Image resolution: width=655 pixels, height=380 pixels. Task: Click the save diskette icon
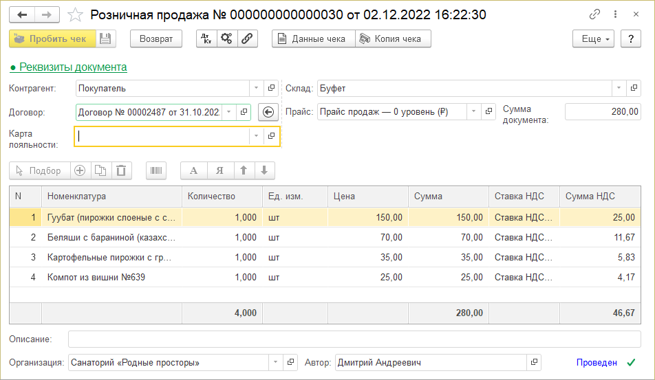point(105,39)
